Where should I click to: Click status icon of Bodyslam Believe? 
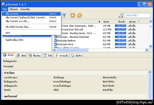55,41
